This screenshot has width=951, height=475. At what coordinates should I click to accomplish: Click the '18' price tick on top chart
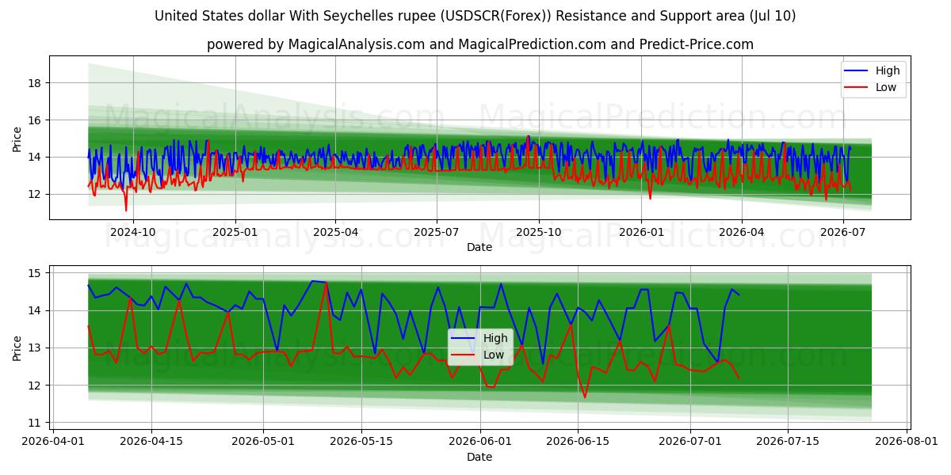tap(36, 83)
